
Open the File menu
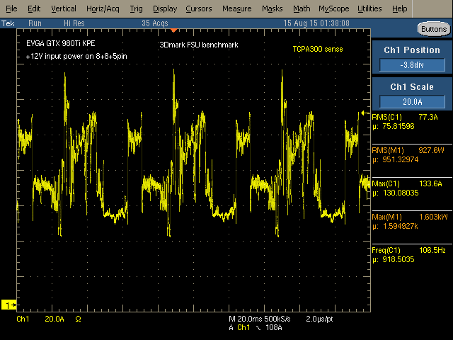point(11,9)
